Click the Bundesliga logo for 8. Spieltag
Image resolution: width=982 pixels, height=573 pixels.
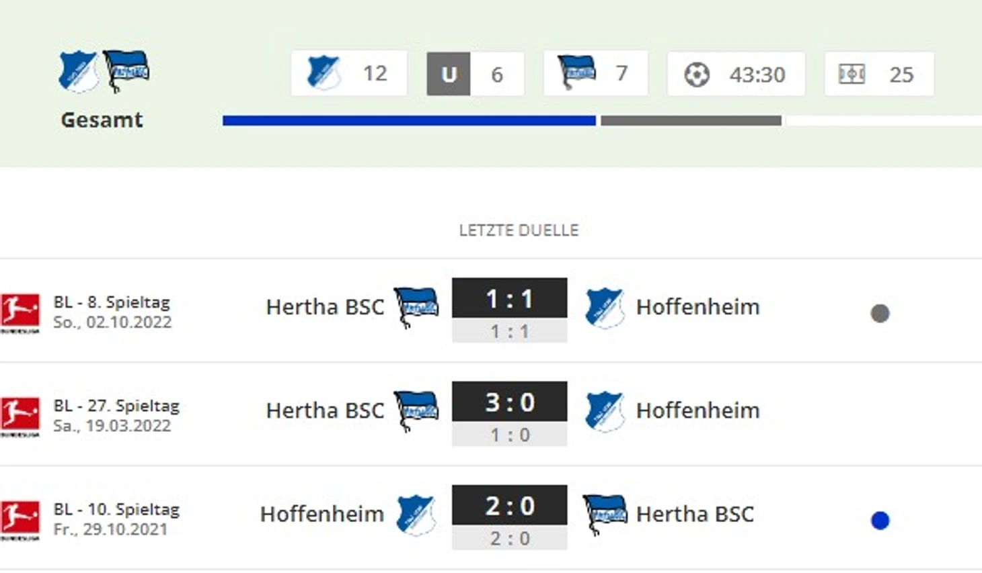click(20, 312)
